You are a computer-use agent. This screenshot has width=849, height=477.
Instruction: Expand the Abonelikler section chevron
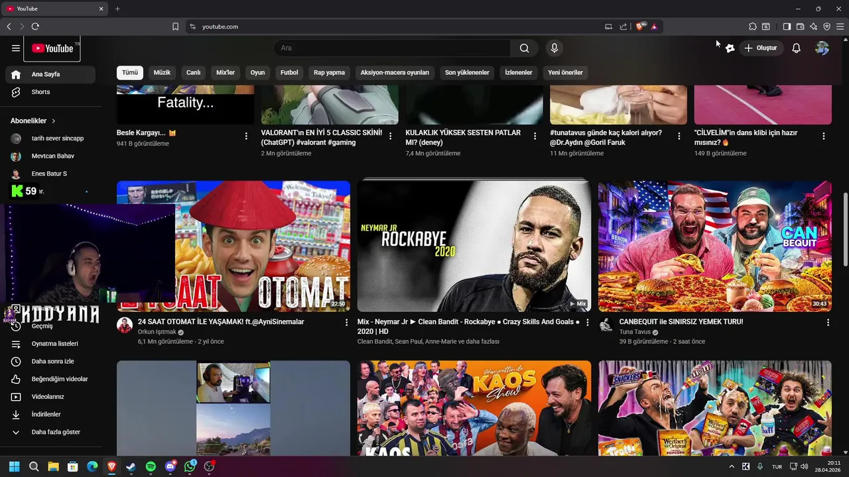[x=54, y=121]
